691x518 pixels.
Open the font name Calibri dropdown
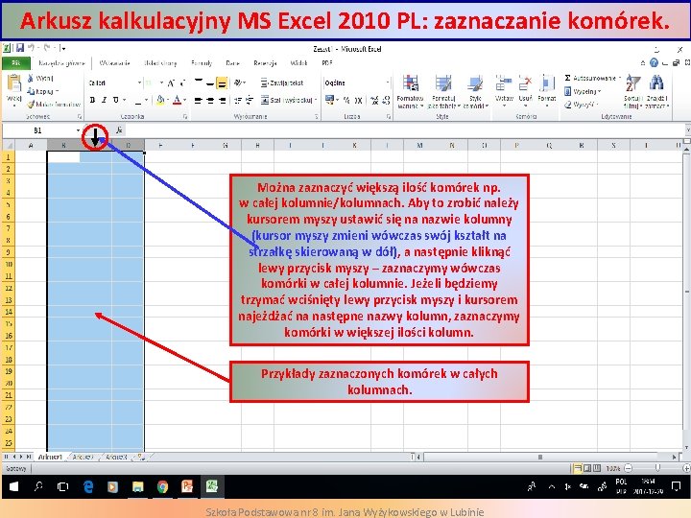pos(140,82)
